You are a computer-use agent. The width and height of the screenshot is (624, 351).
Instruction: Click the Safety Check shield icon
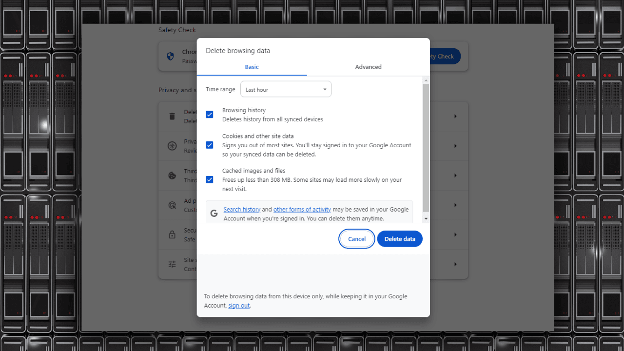(170, 56)
